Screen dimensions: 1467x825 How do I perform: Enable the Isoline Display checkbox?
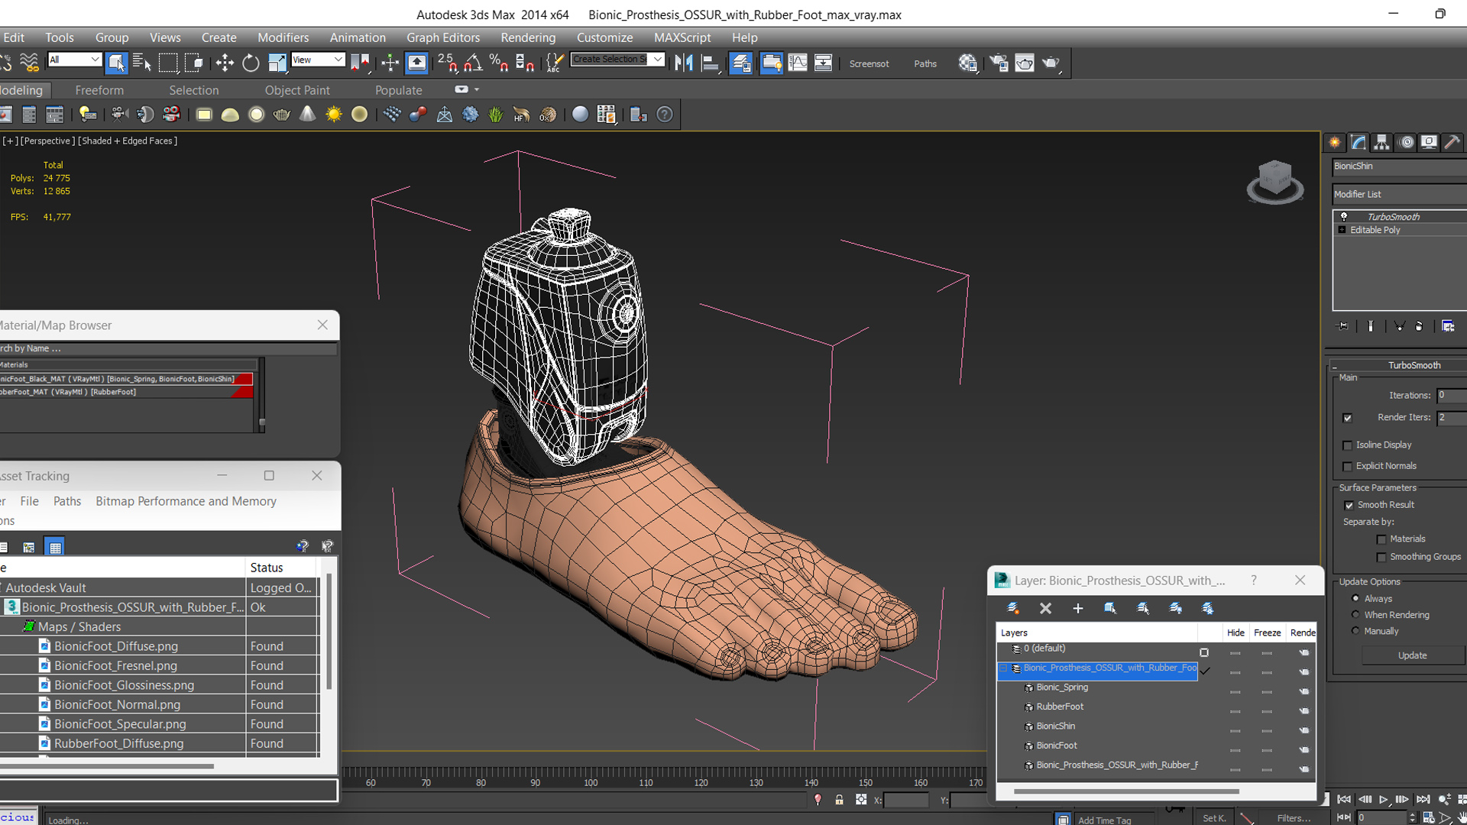click(1347, 445)
